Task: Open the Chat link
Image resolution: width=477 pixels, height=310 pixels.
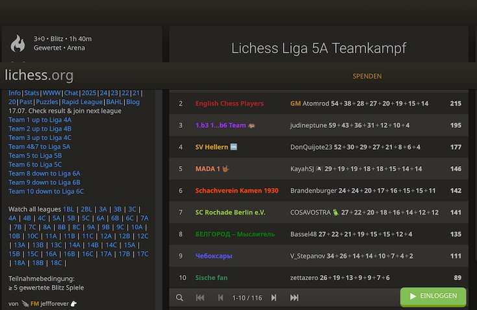Action: (71, 93)
